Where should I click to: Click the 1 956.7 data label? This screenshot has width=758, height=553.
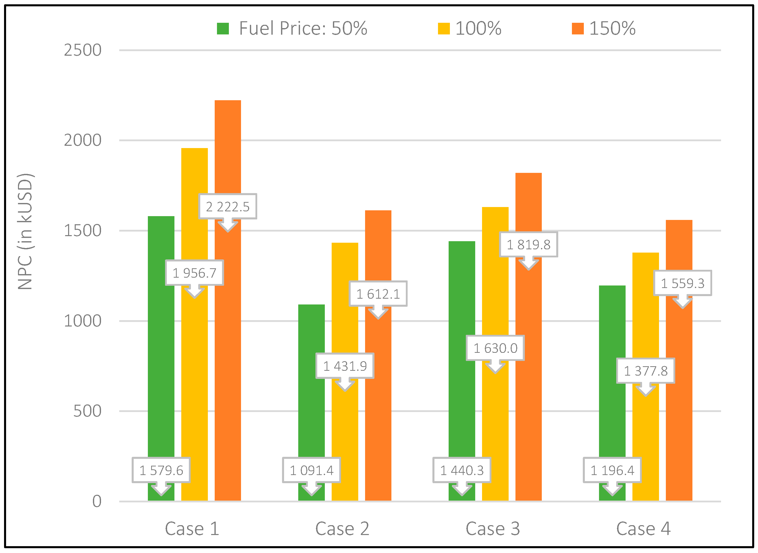pyautogui.click(x=194, y=273)
